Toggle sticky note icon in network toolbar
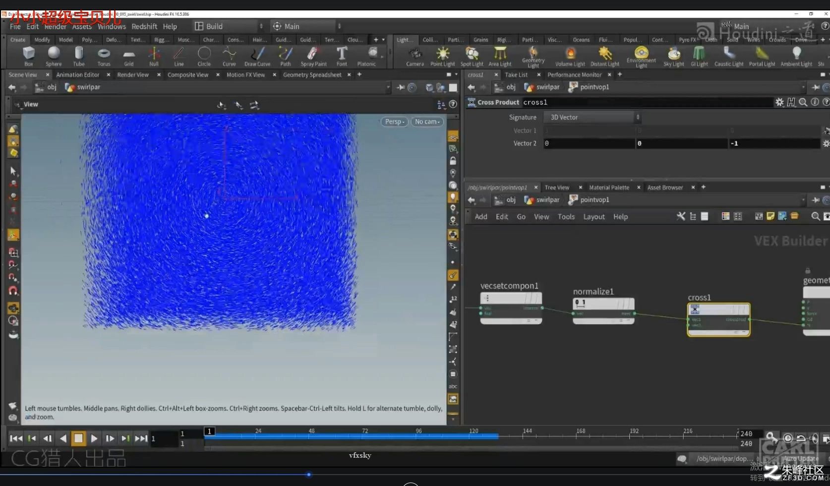This screenshot has width=830, height=486. pyautogui.click(x=771, y=216)
